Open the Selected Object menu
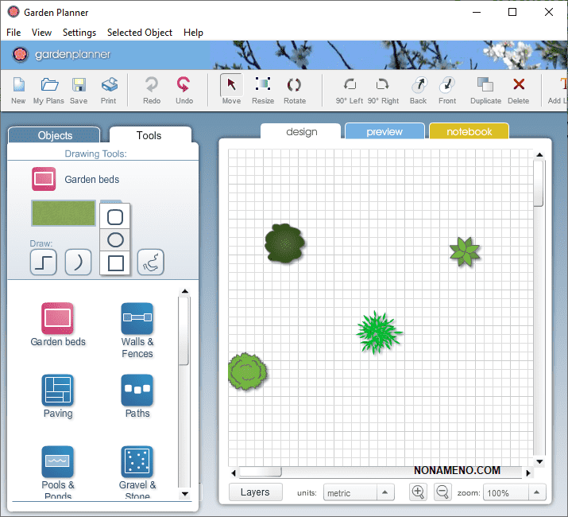The width and height of the screenshot is (568, 517). point(140,33)
